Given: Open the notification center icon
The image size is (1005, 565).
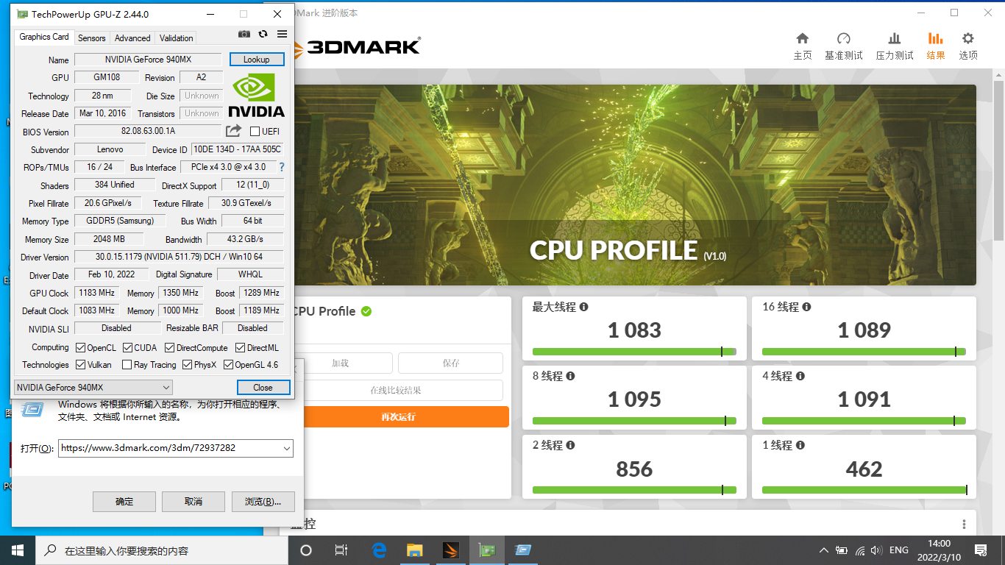Looking at the screenshot, I should coord(981,550).
